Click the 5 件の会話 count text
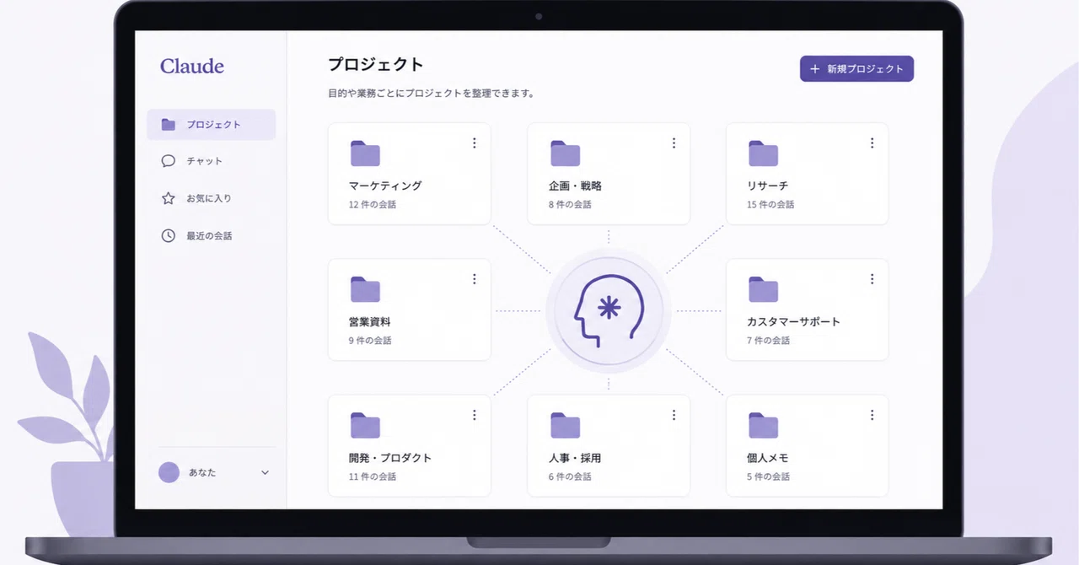Image resolution: width=1079 pixels, height=565 pixels. coord(768,476)
